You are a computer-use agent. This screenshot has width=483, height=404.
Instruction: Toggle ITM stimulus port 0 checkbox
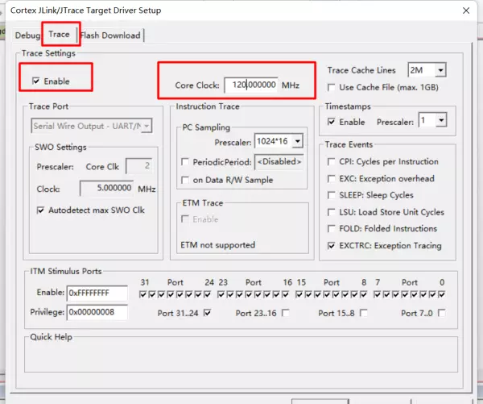(442, 294)
